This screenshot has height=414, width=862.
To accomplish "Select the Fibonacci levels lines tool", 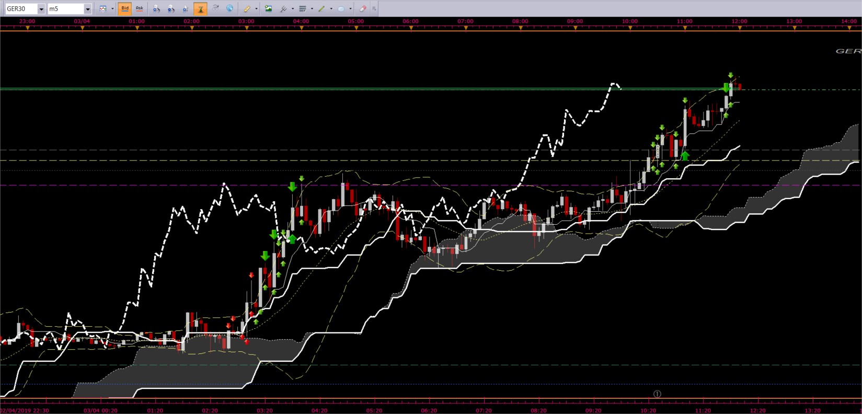I will coord(303,8).
